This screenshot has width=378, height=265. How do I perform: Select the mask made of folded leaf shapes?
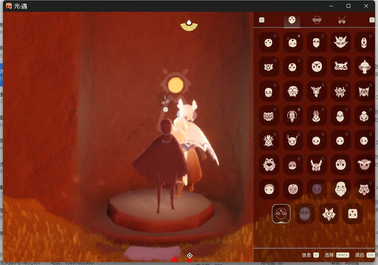pos(292,91)
